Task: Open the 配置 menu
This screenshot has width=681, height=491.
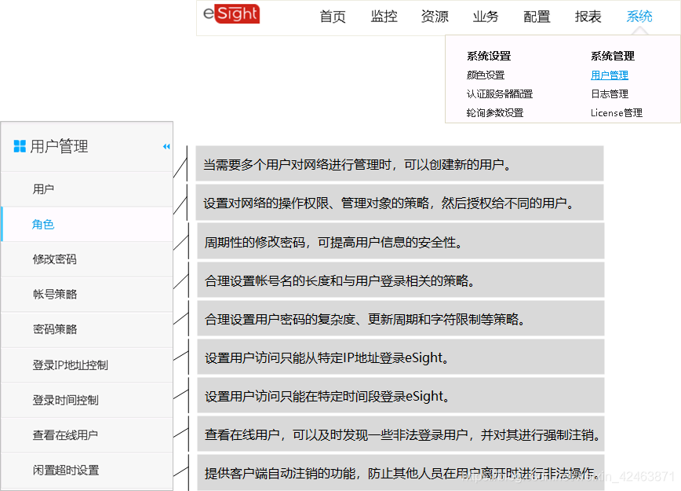Action: pos(537,16)
